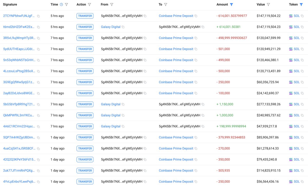Click From address in 3G9EgQfWwSytjG1z row
The image size is (308, 186).
point(122,82)
